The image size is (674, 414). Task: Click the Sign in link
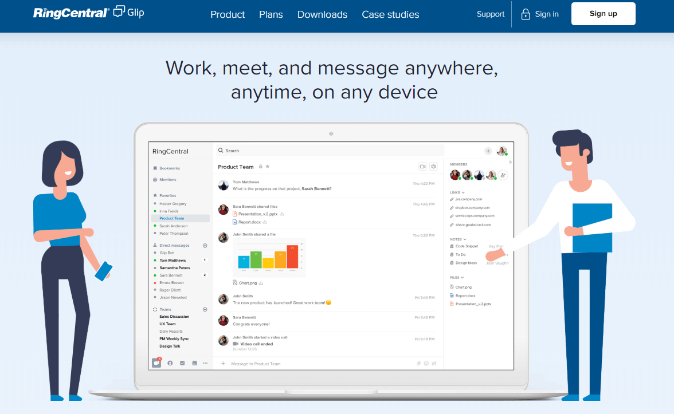[x=540, y=14]
